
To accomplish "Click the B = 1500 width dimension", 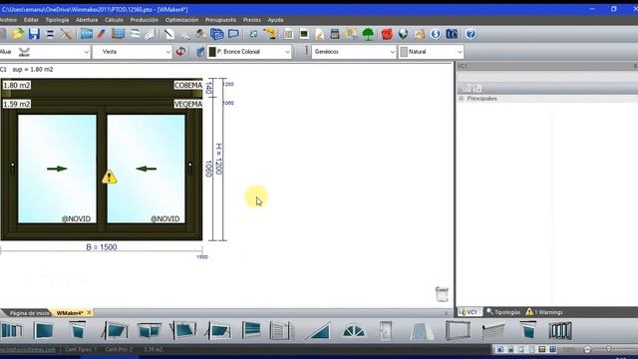I will [x=102, y=247].
